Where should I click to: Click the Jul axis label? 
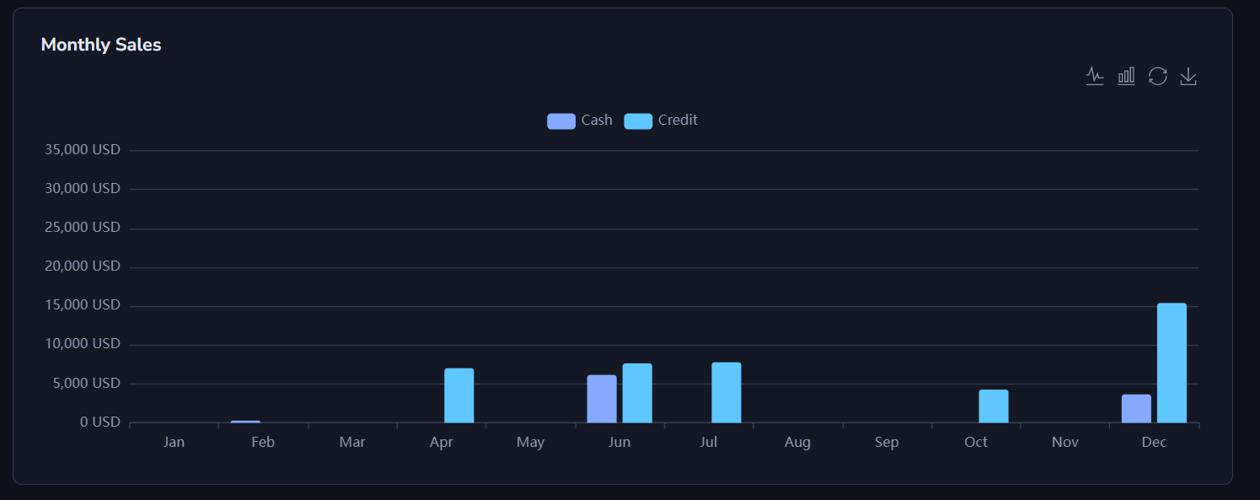708,442
